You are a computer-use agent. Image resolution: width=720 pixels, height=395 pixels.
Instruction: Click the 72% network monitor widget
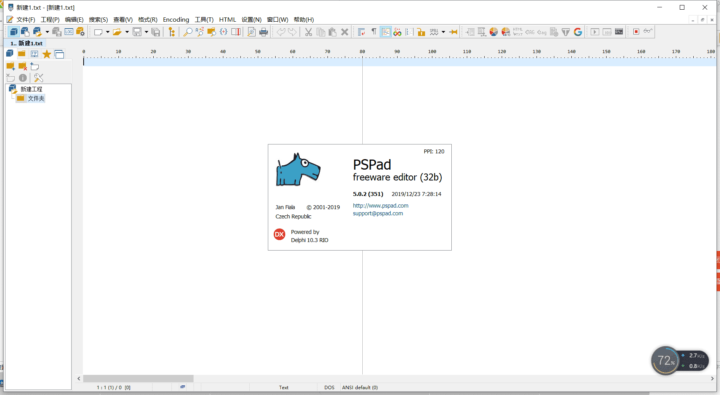pyautogui.click(x=679, y=361)
